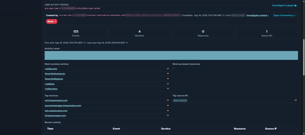Open the ListBuckets action link

(x=51, y=89)
